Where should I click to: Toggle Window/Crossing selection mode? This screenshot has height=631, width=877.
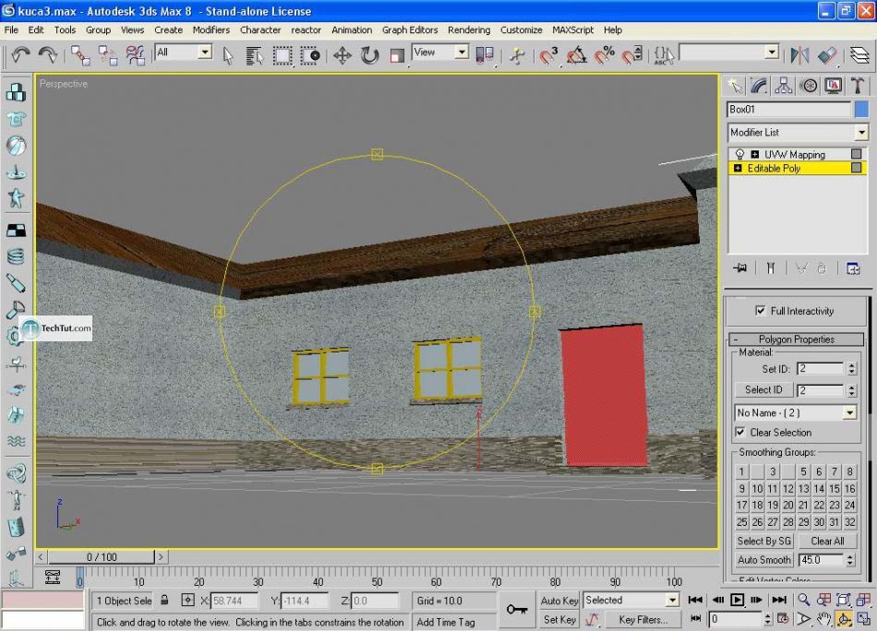click(x=310, y=55)
